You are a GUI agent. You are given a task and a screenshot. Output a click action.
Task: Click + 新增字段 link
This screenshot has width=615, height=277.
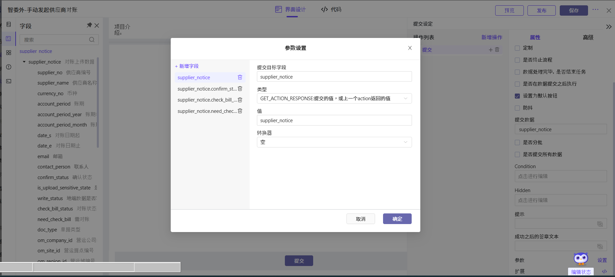(x=187, y=66)
